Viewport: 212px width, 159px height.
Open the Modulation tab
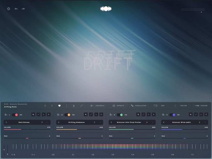click(139, 105)
